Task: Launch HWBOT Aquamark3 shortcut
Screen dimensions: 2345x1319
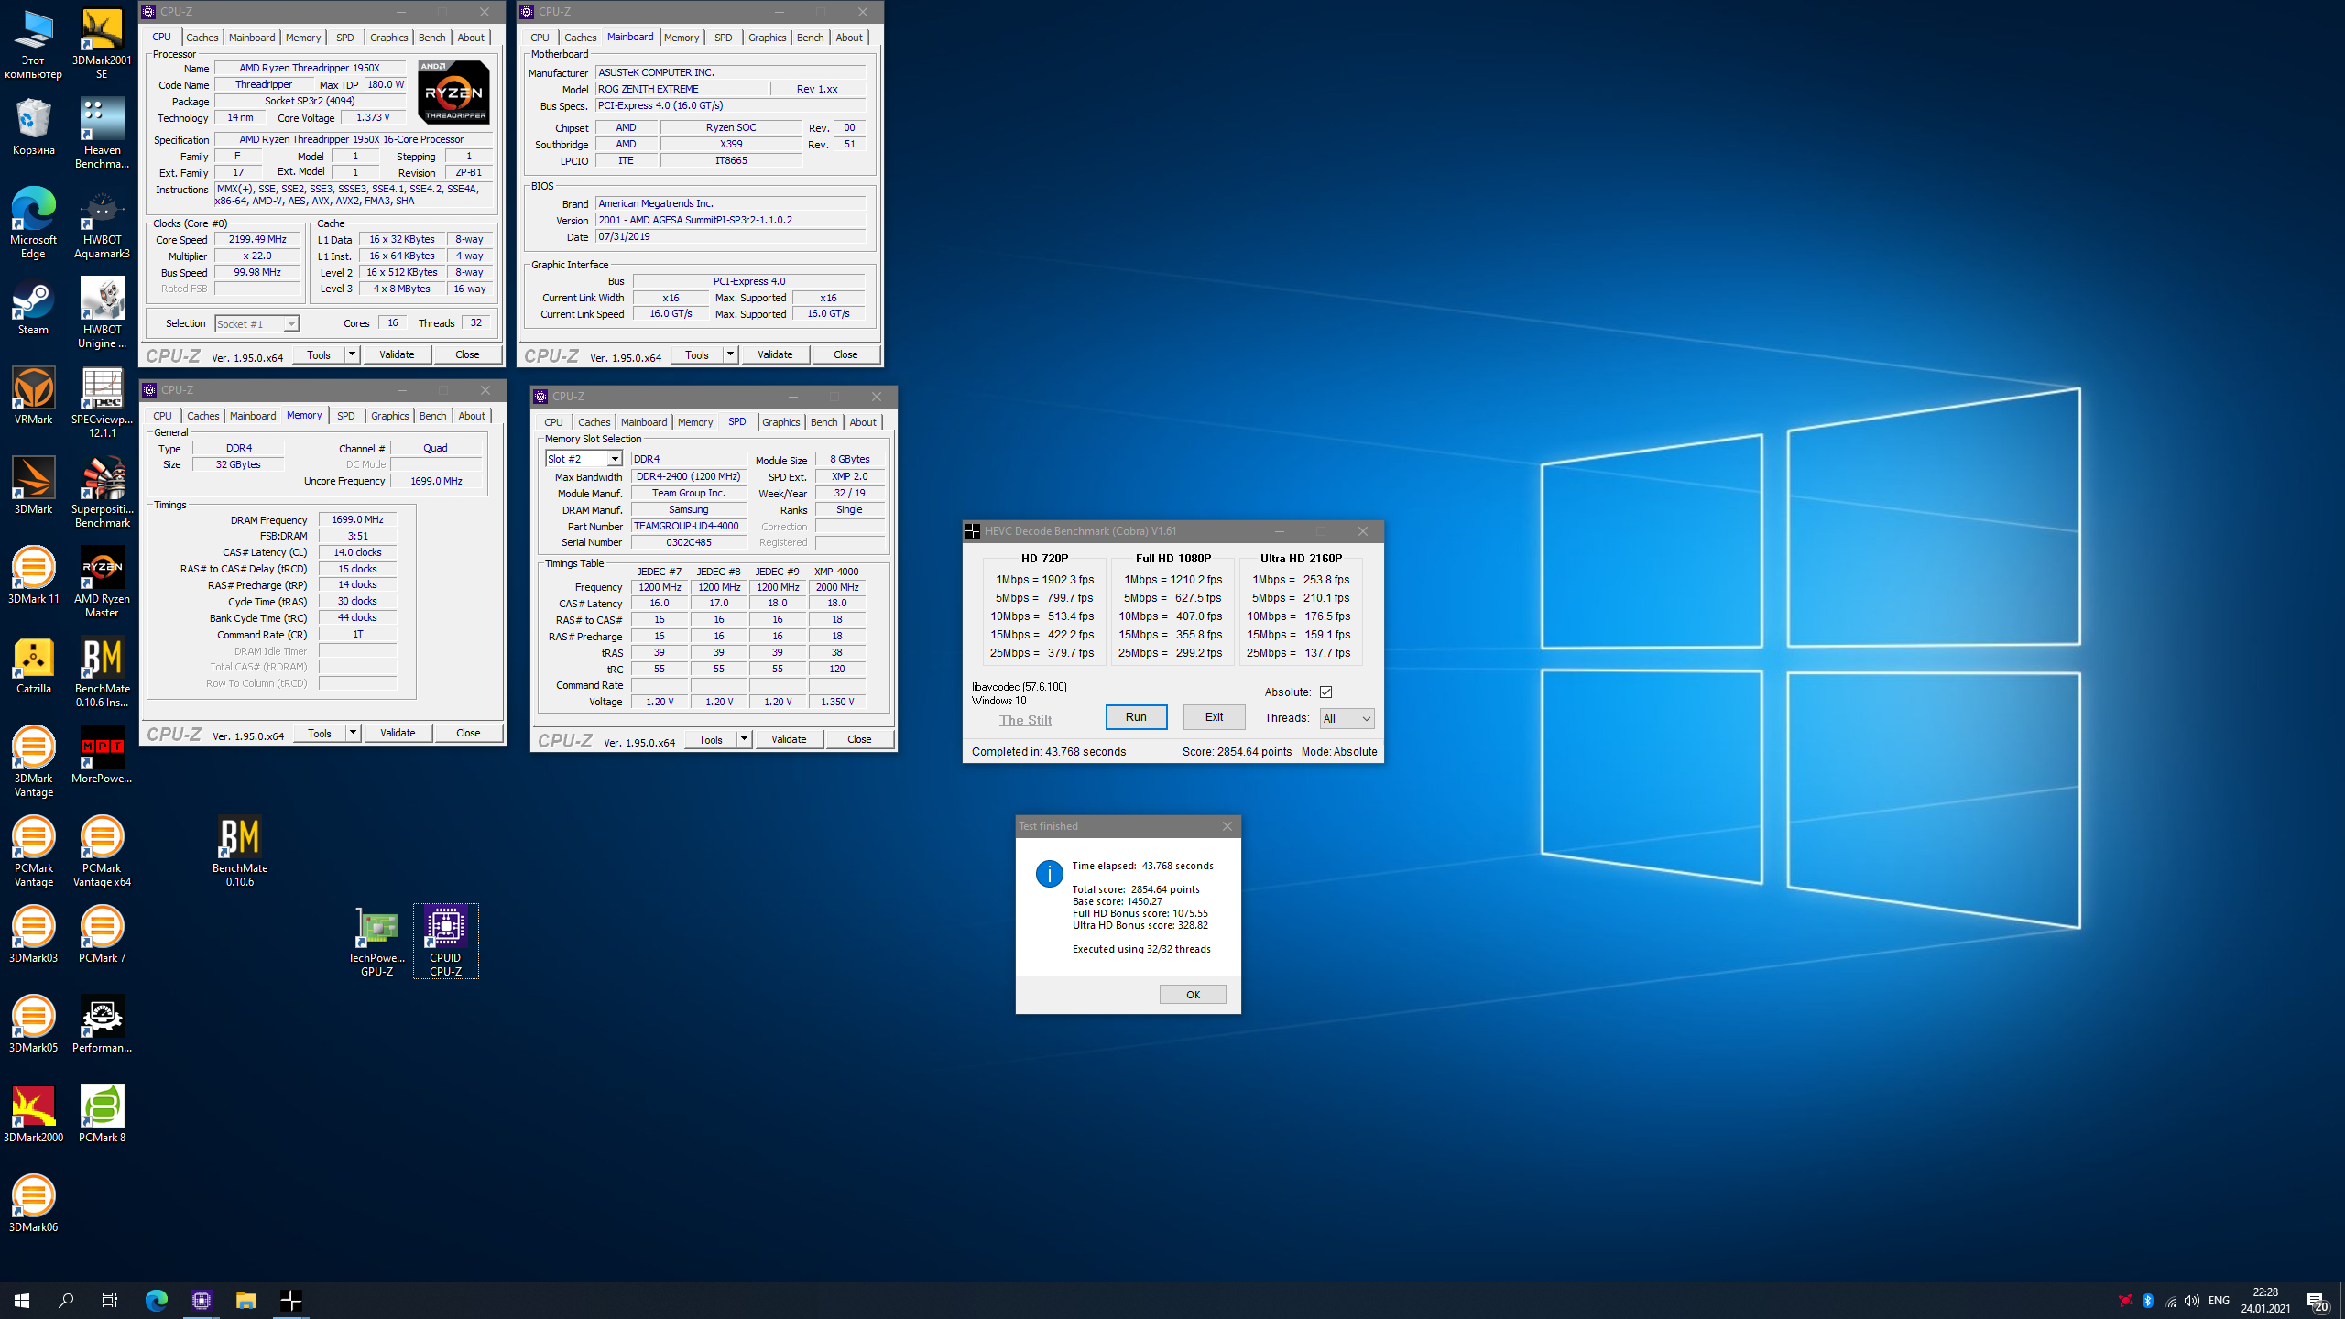Action: coord(102,223)
